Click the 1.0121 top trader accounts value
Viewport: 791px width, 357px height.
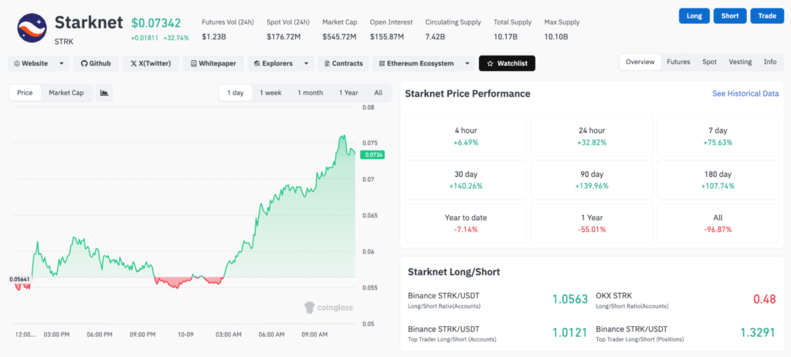[570, 333]
